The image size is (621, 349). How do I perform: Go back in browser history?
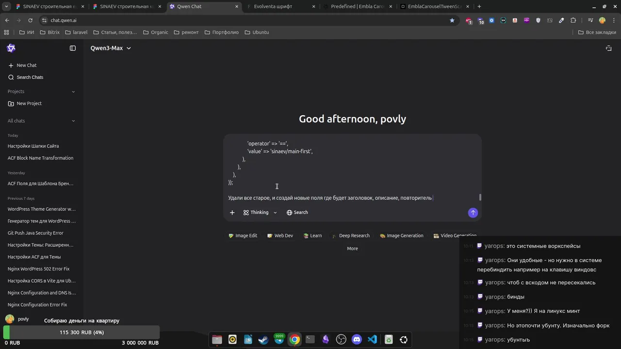(x=7, y=20)
